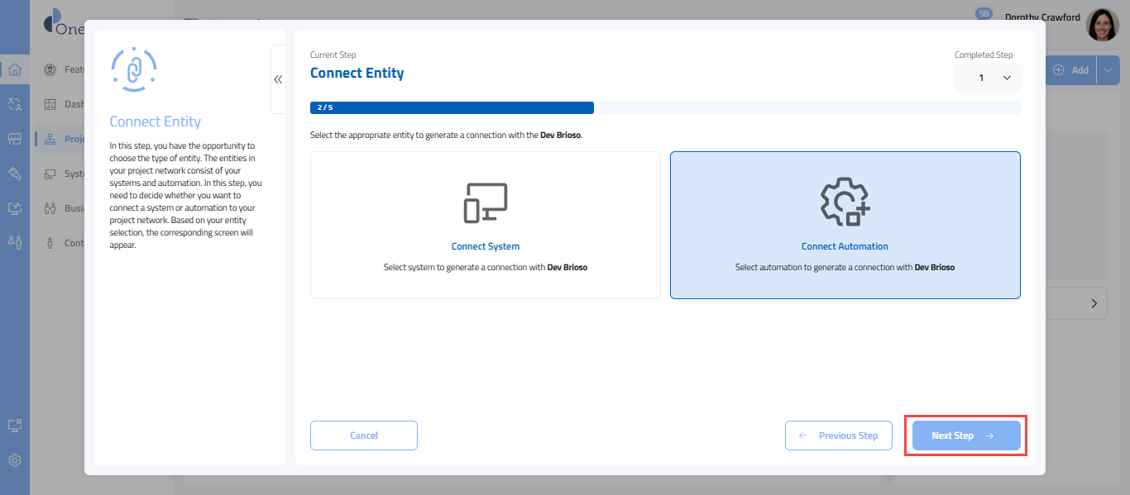Click the Connect Automation gear icon
Image resolution: width=1130 pixels, height=495 pixels.
[x=845, y=202]
